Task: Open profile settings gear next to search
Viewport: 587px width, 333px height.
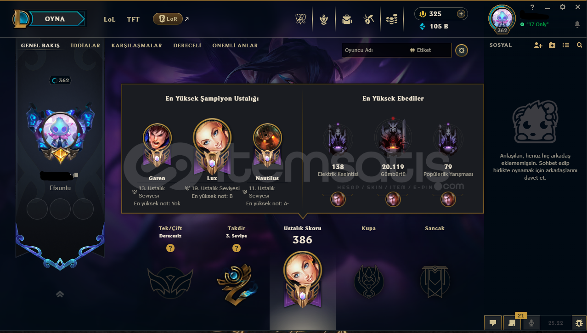Action: click(462, 51)
